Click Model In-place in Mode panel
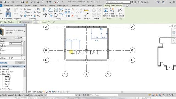The height and width of the screenshot is (99, 176). (112, 12)
